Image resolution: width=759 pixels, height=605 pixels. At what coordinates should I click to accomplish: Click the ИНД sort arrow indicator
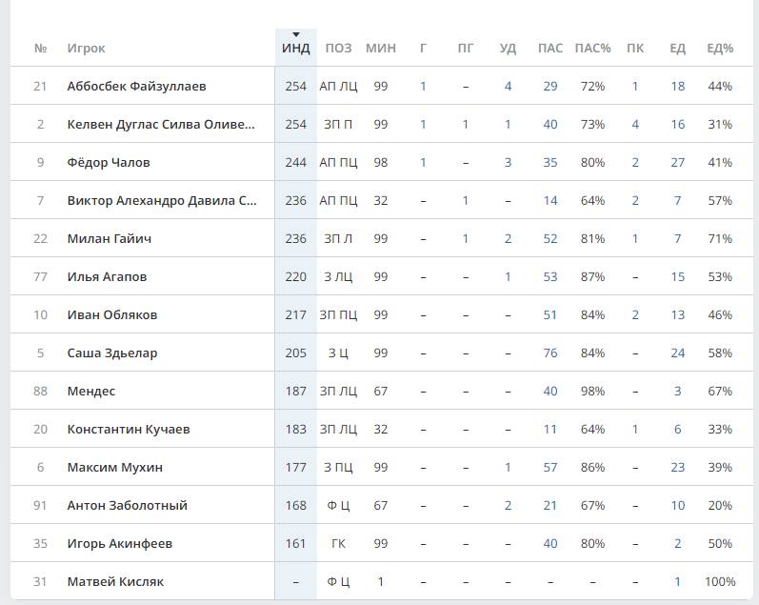(x=296, y=35)
